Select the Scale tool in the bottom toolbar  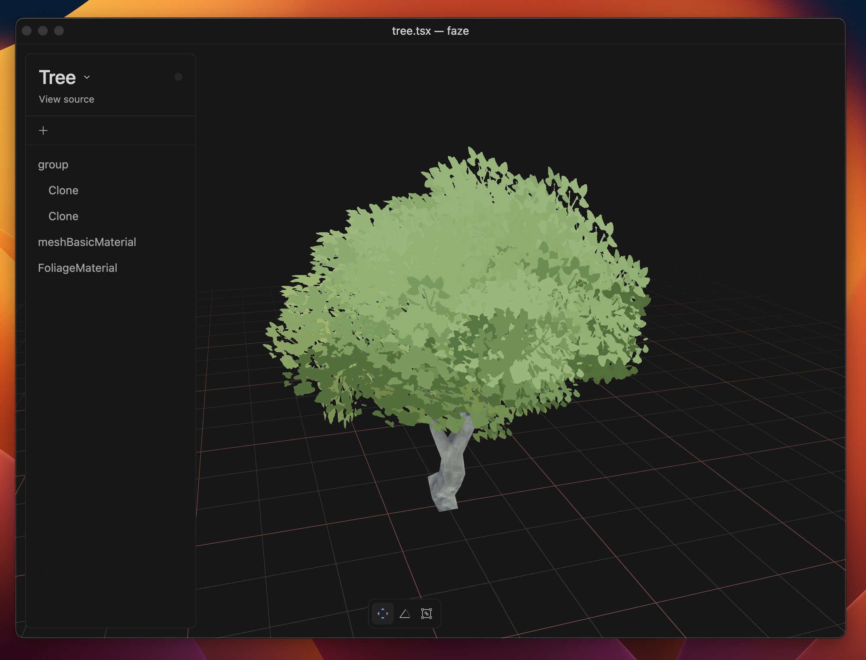427,614
